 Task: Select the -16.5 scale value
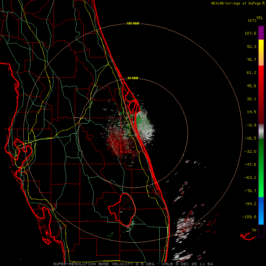250,138
